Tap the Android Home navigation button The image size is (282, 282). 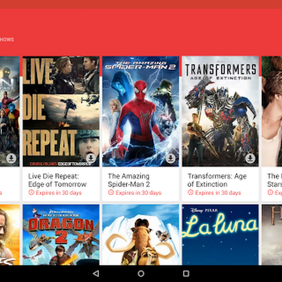pyautogui.click(x=141, y=274)
